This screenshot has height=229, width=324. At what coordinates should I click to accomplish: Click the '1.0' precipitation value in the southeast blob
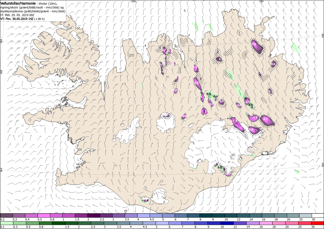click(255, 118)
